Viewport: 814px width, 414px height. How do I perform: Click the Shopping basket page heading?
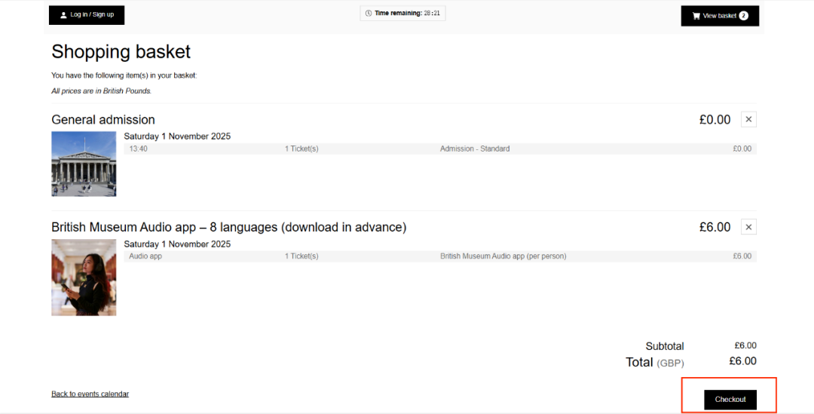pos(121,51)
